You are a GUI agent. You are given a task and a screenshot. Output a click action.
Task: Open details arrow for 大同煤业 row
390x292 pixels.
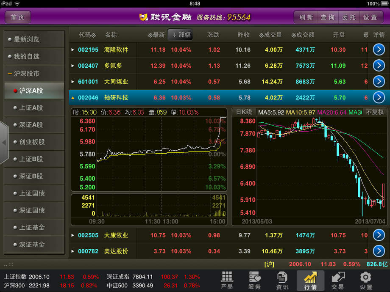click(379, 82)
